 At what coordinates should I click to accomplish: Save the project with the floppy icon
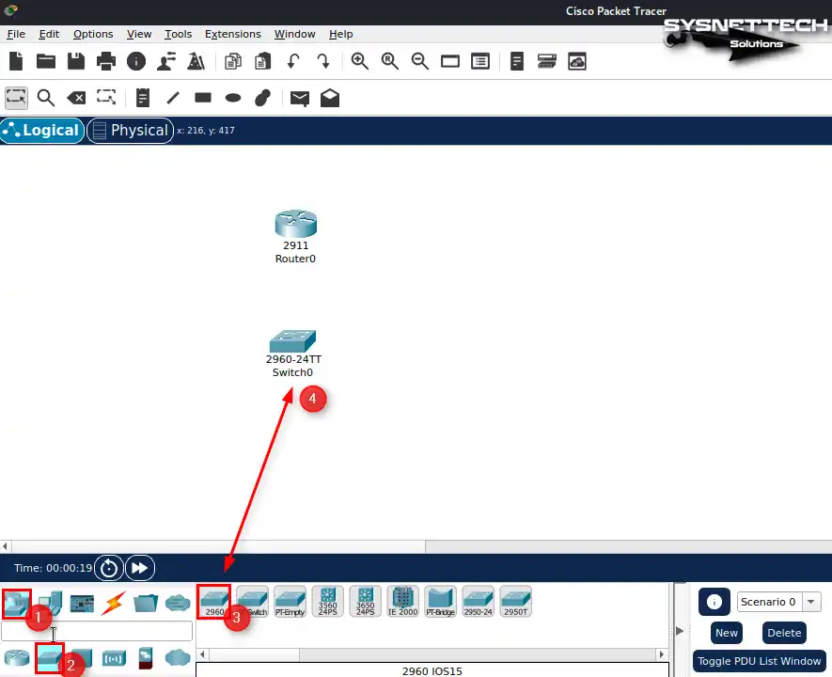(76, 61)
